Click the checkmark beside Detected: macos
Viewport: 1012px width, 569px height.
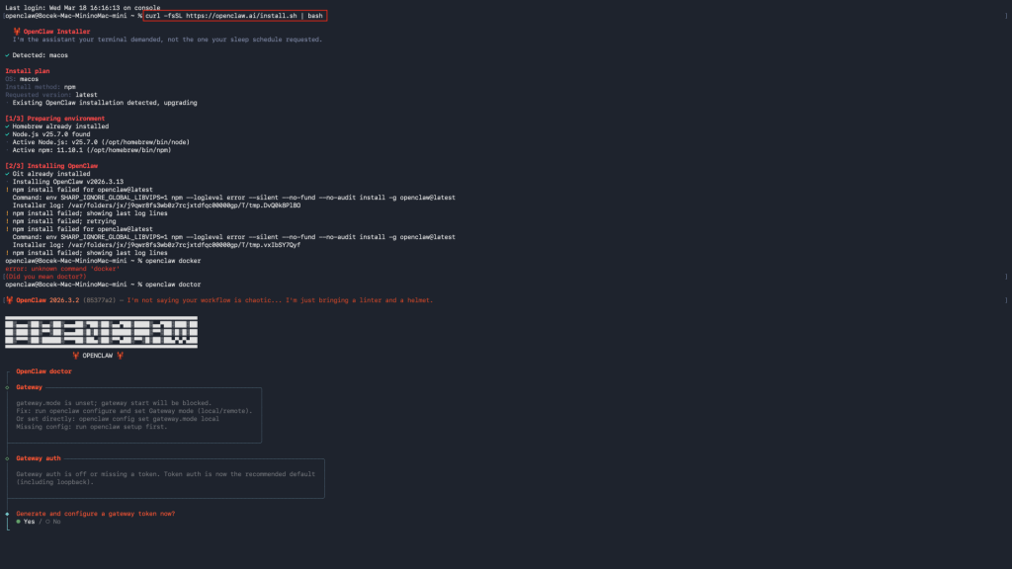[7, 55]
